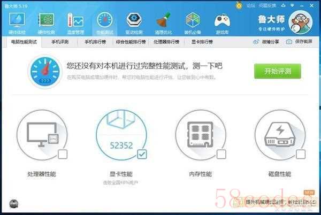Viewport: 321px width, 215px height.
Task: Minimize the 鲁大师 window
Action: (302, 6)
